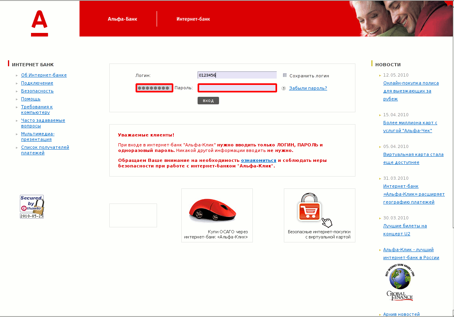Open Альфа-Клик лучший интернет-банк в России link

point(411,254)
